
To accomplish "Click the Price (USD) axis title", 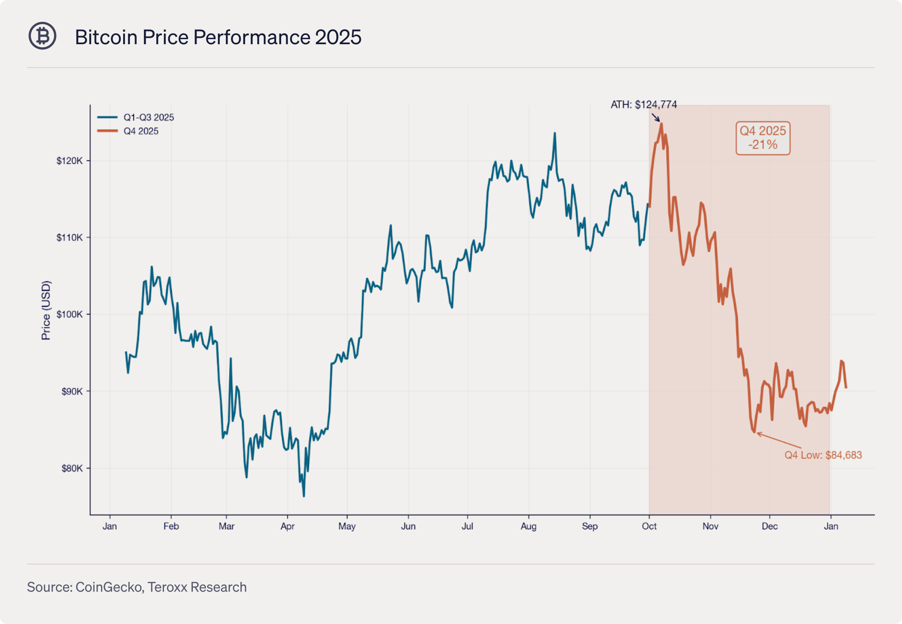I will (46, 310).
